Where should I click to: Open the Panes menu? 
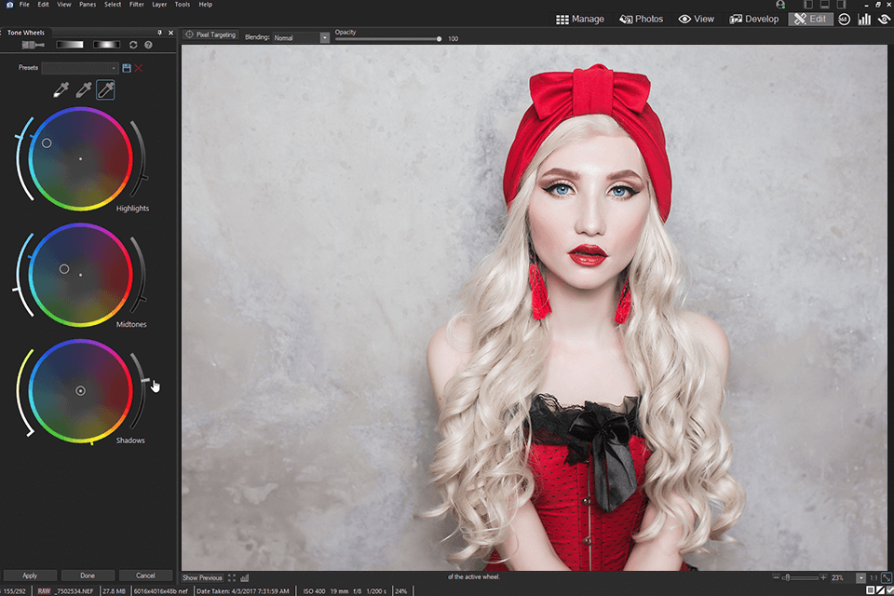coord(88,5)
